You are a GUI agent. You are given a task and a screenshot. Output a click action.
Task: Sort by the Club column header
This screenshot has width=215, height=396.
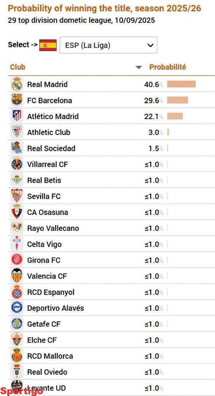[18, 67]
